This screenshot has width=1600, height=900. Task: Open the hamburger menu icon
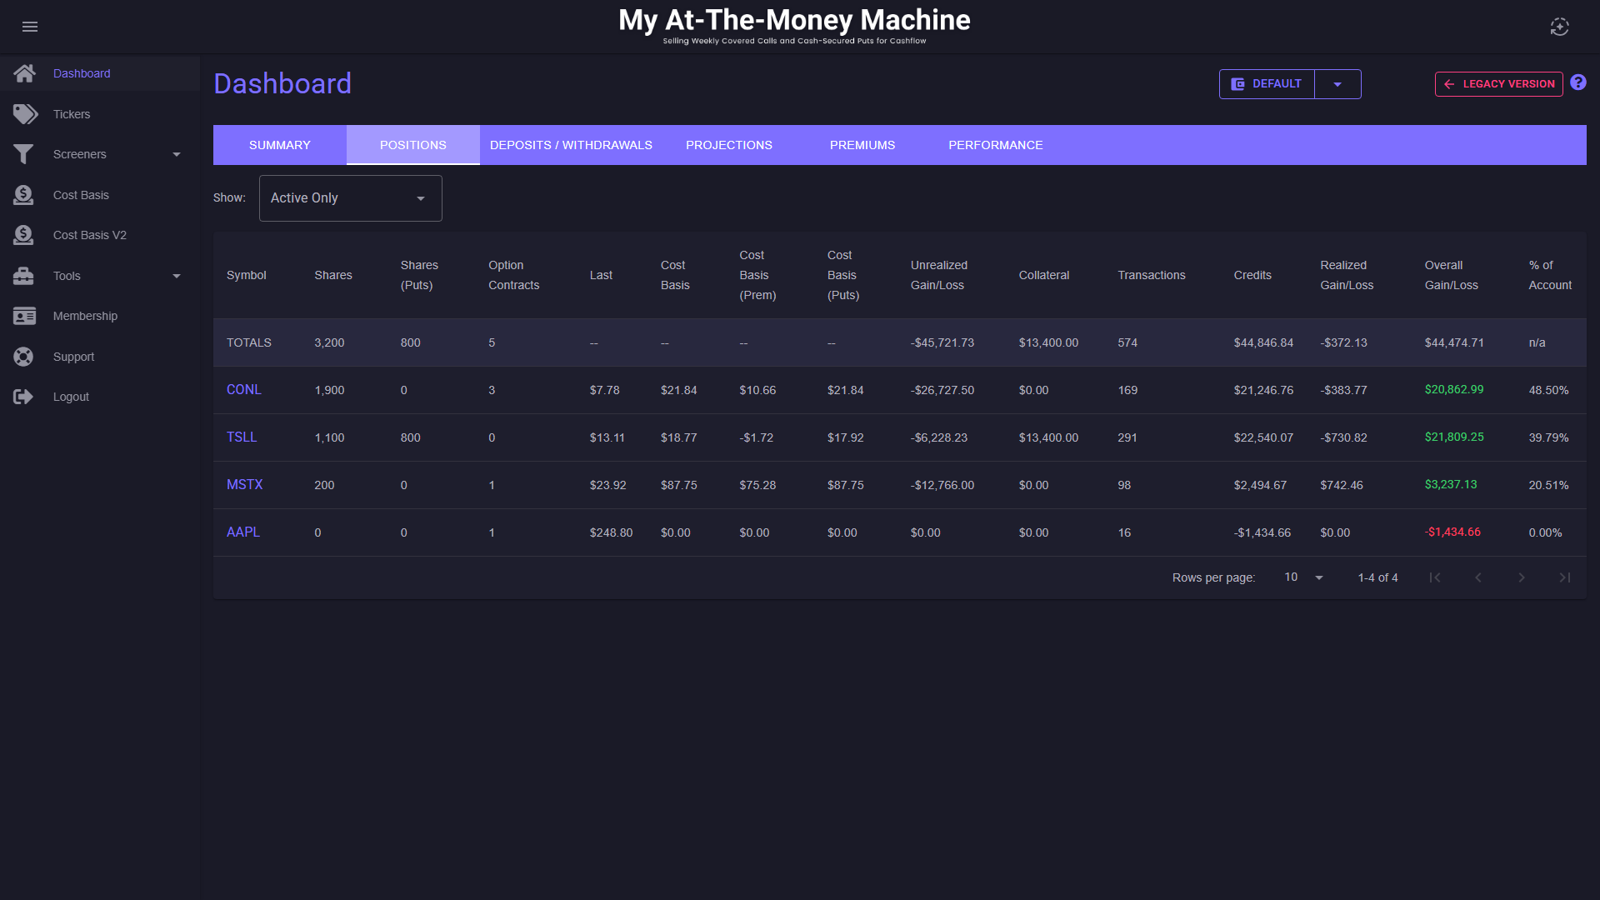(x=30, y=27)
